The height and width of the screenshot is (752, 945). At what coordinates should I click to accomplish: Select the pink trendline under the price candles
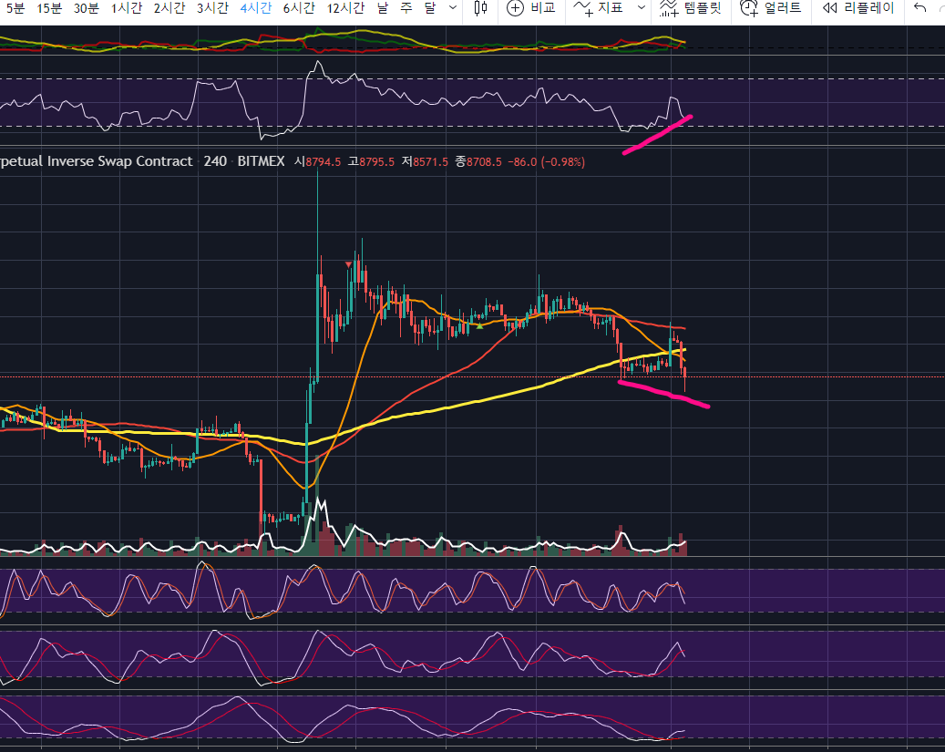663,393
